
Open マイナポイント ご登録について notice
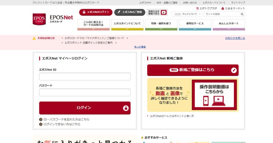pos(94,38)
